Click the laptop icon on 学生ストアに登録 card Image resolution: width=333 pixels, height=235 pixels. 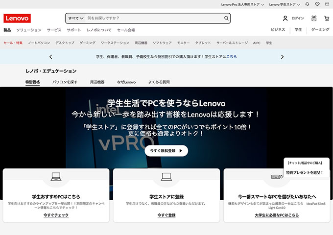[166, 177]
